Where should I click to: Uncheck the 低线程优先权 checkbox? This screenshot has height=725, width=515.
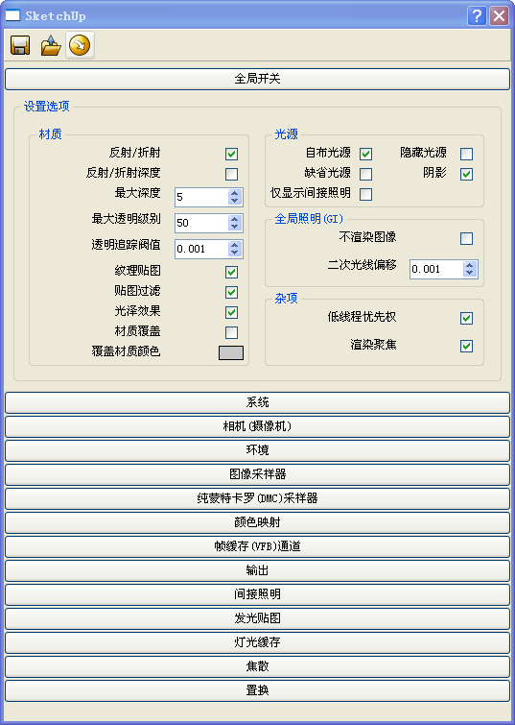click(466, 318)
